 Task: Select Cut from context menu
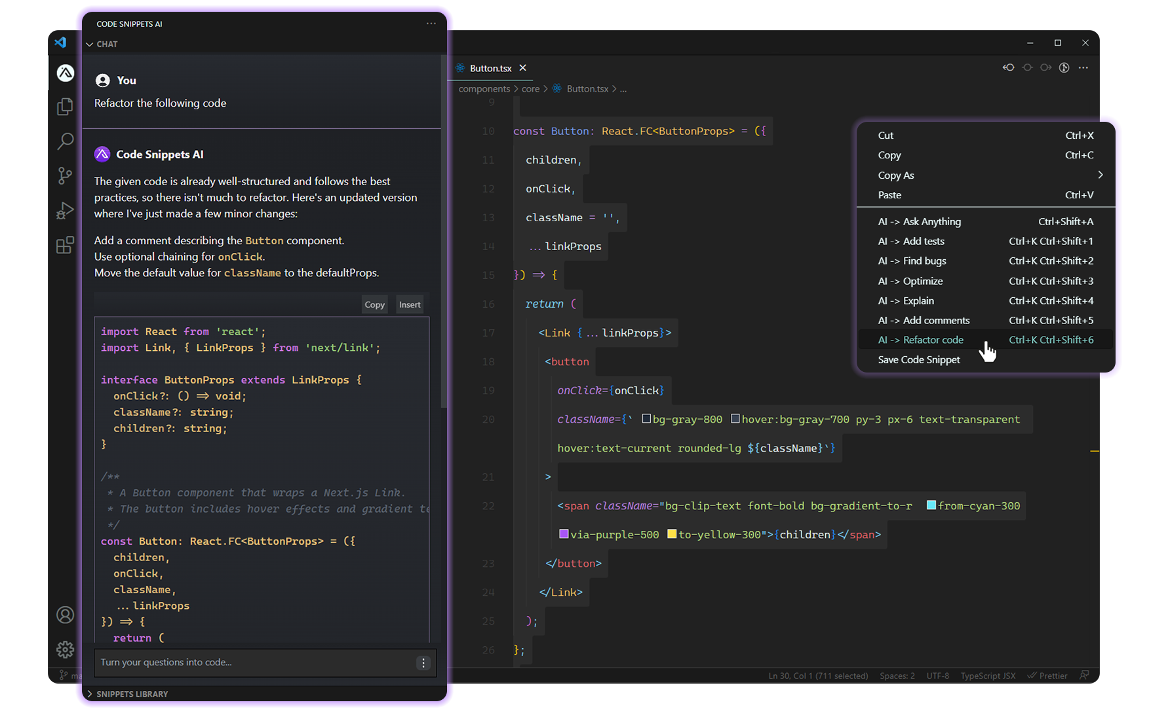coord(985,136)
